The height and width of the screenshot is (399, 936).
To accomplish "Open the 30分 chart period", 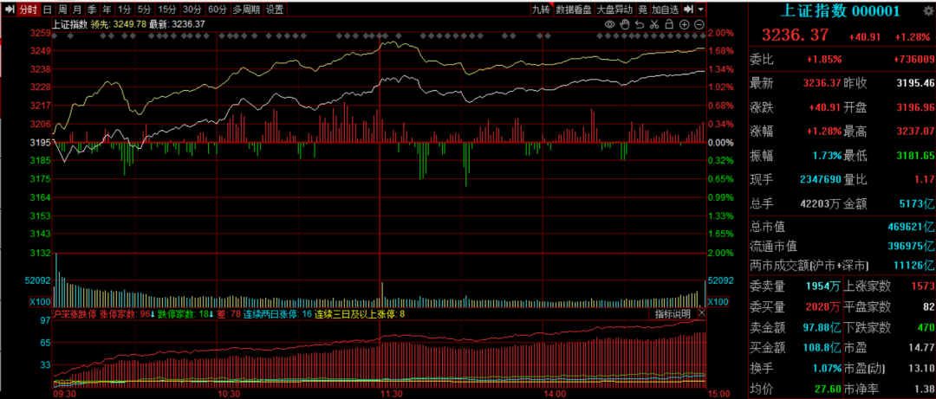I will tap(192, 10).
